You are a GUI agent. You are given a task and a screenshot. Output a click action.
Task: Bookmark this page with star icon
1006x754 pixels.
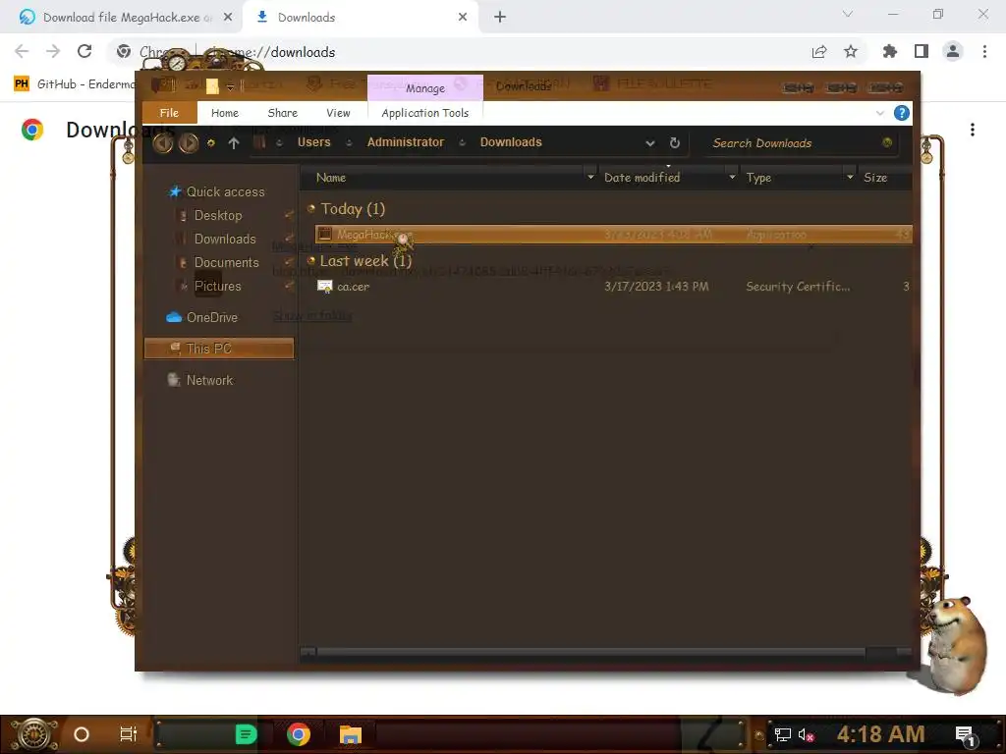pyautogui.click(x=851, y=52)
